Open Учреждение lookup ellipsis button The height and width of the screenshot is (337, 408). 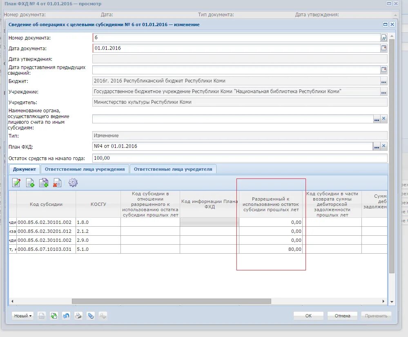coord(383,92)
